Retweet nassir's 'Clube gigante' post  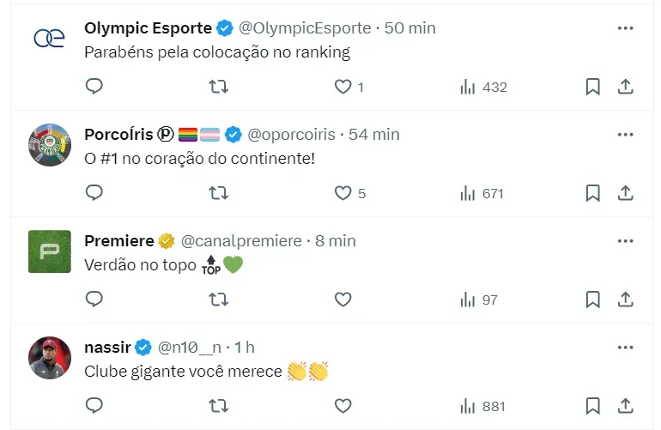tap(219, 406)
